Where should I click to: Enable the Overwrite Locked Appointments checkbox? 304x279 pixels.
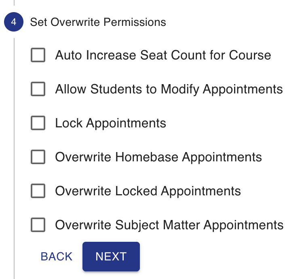tap(38, 191)
